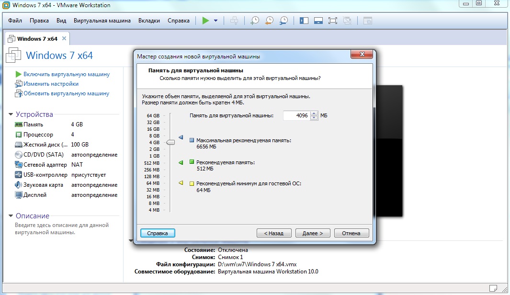Image resolution: width=510 pixels, height=295 pixels.
Task: Click the Обновить виртуальную машину link
Action: click(x=67, y=93)
